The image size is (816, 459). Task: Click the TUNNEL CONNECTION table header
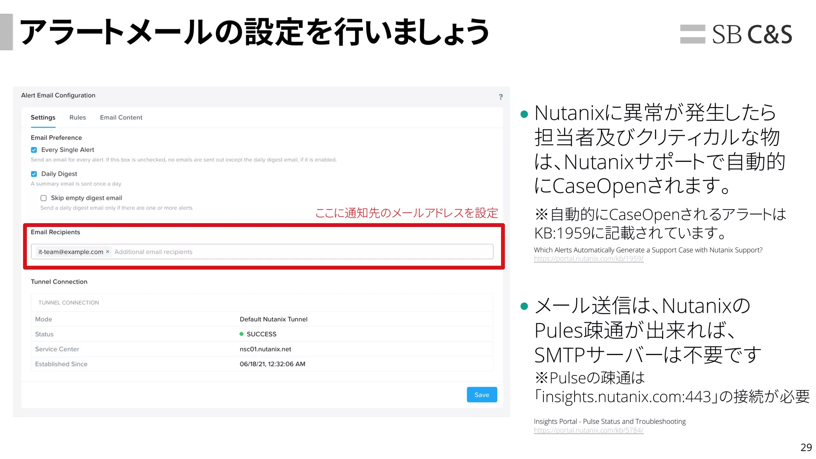(69, 303)
